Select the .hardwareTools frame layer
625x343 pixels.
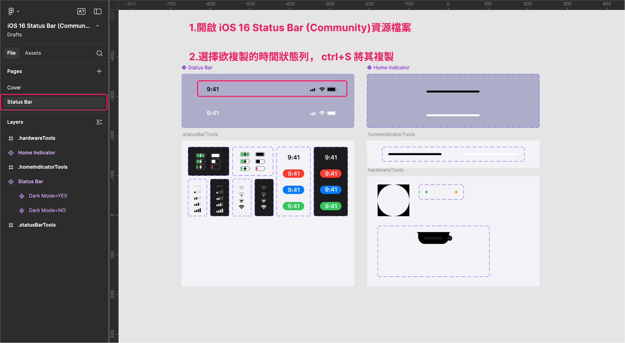pyautogui.click(x=37, y=138)
